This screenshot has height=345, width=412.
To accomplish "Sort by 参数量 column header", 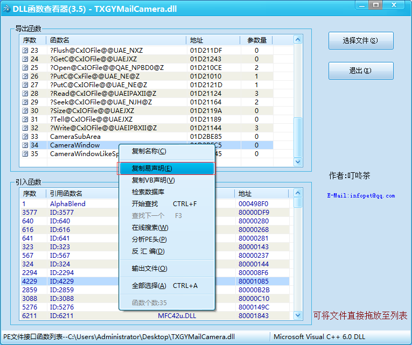I will point(256,40).
